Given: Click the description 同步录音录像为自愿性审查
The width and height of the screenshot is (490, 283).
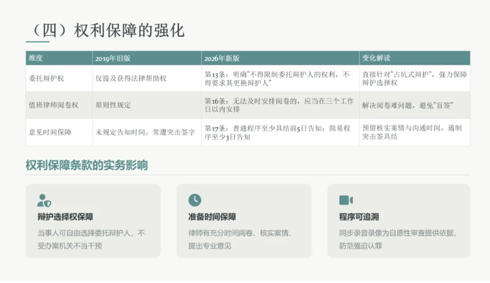Looking at the screenshot, I should coord(398,239).
